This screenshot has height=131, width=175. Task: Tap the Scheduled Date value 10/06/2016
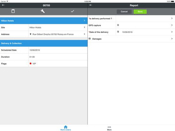tap(35, 50)
